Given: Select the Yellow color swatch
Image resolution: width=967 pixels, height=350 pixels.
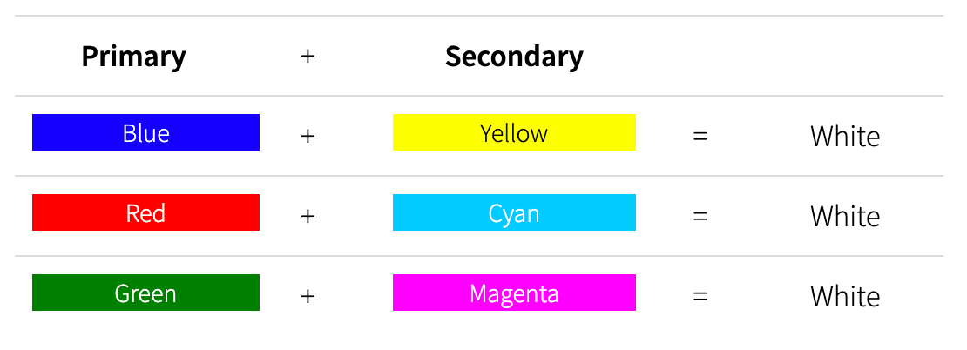Looking at the screenshot, I should (514, 132).
